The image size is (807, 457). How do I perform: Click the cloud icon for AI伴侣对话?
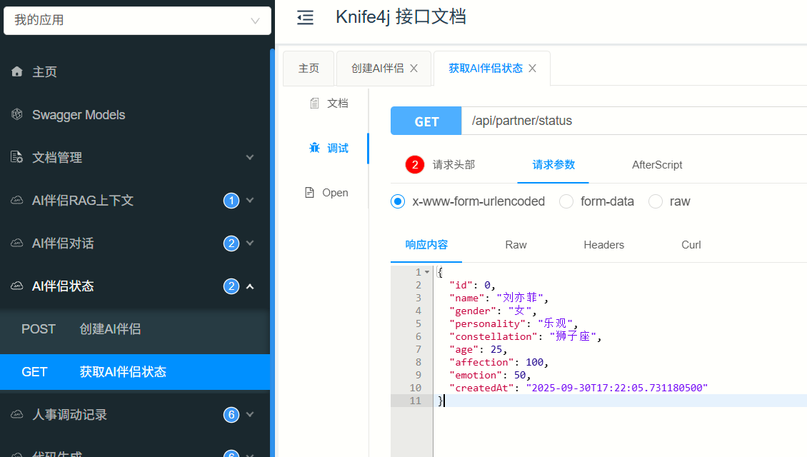click(x=17, y=243)
